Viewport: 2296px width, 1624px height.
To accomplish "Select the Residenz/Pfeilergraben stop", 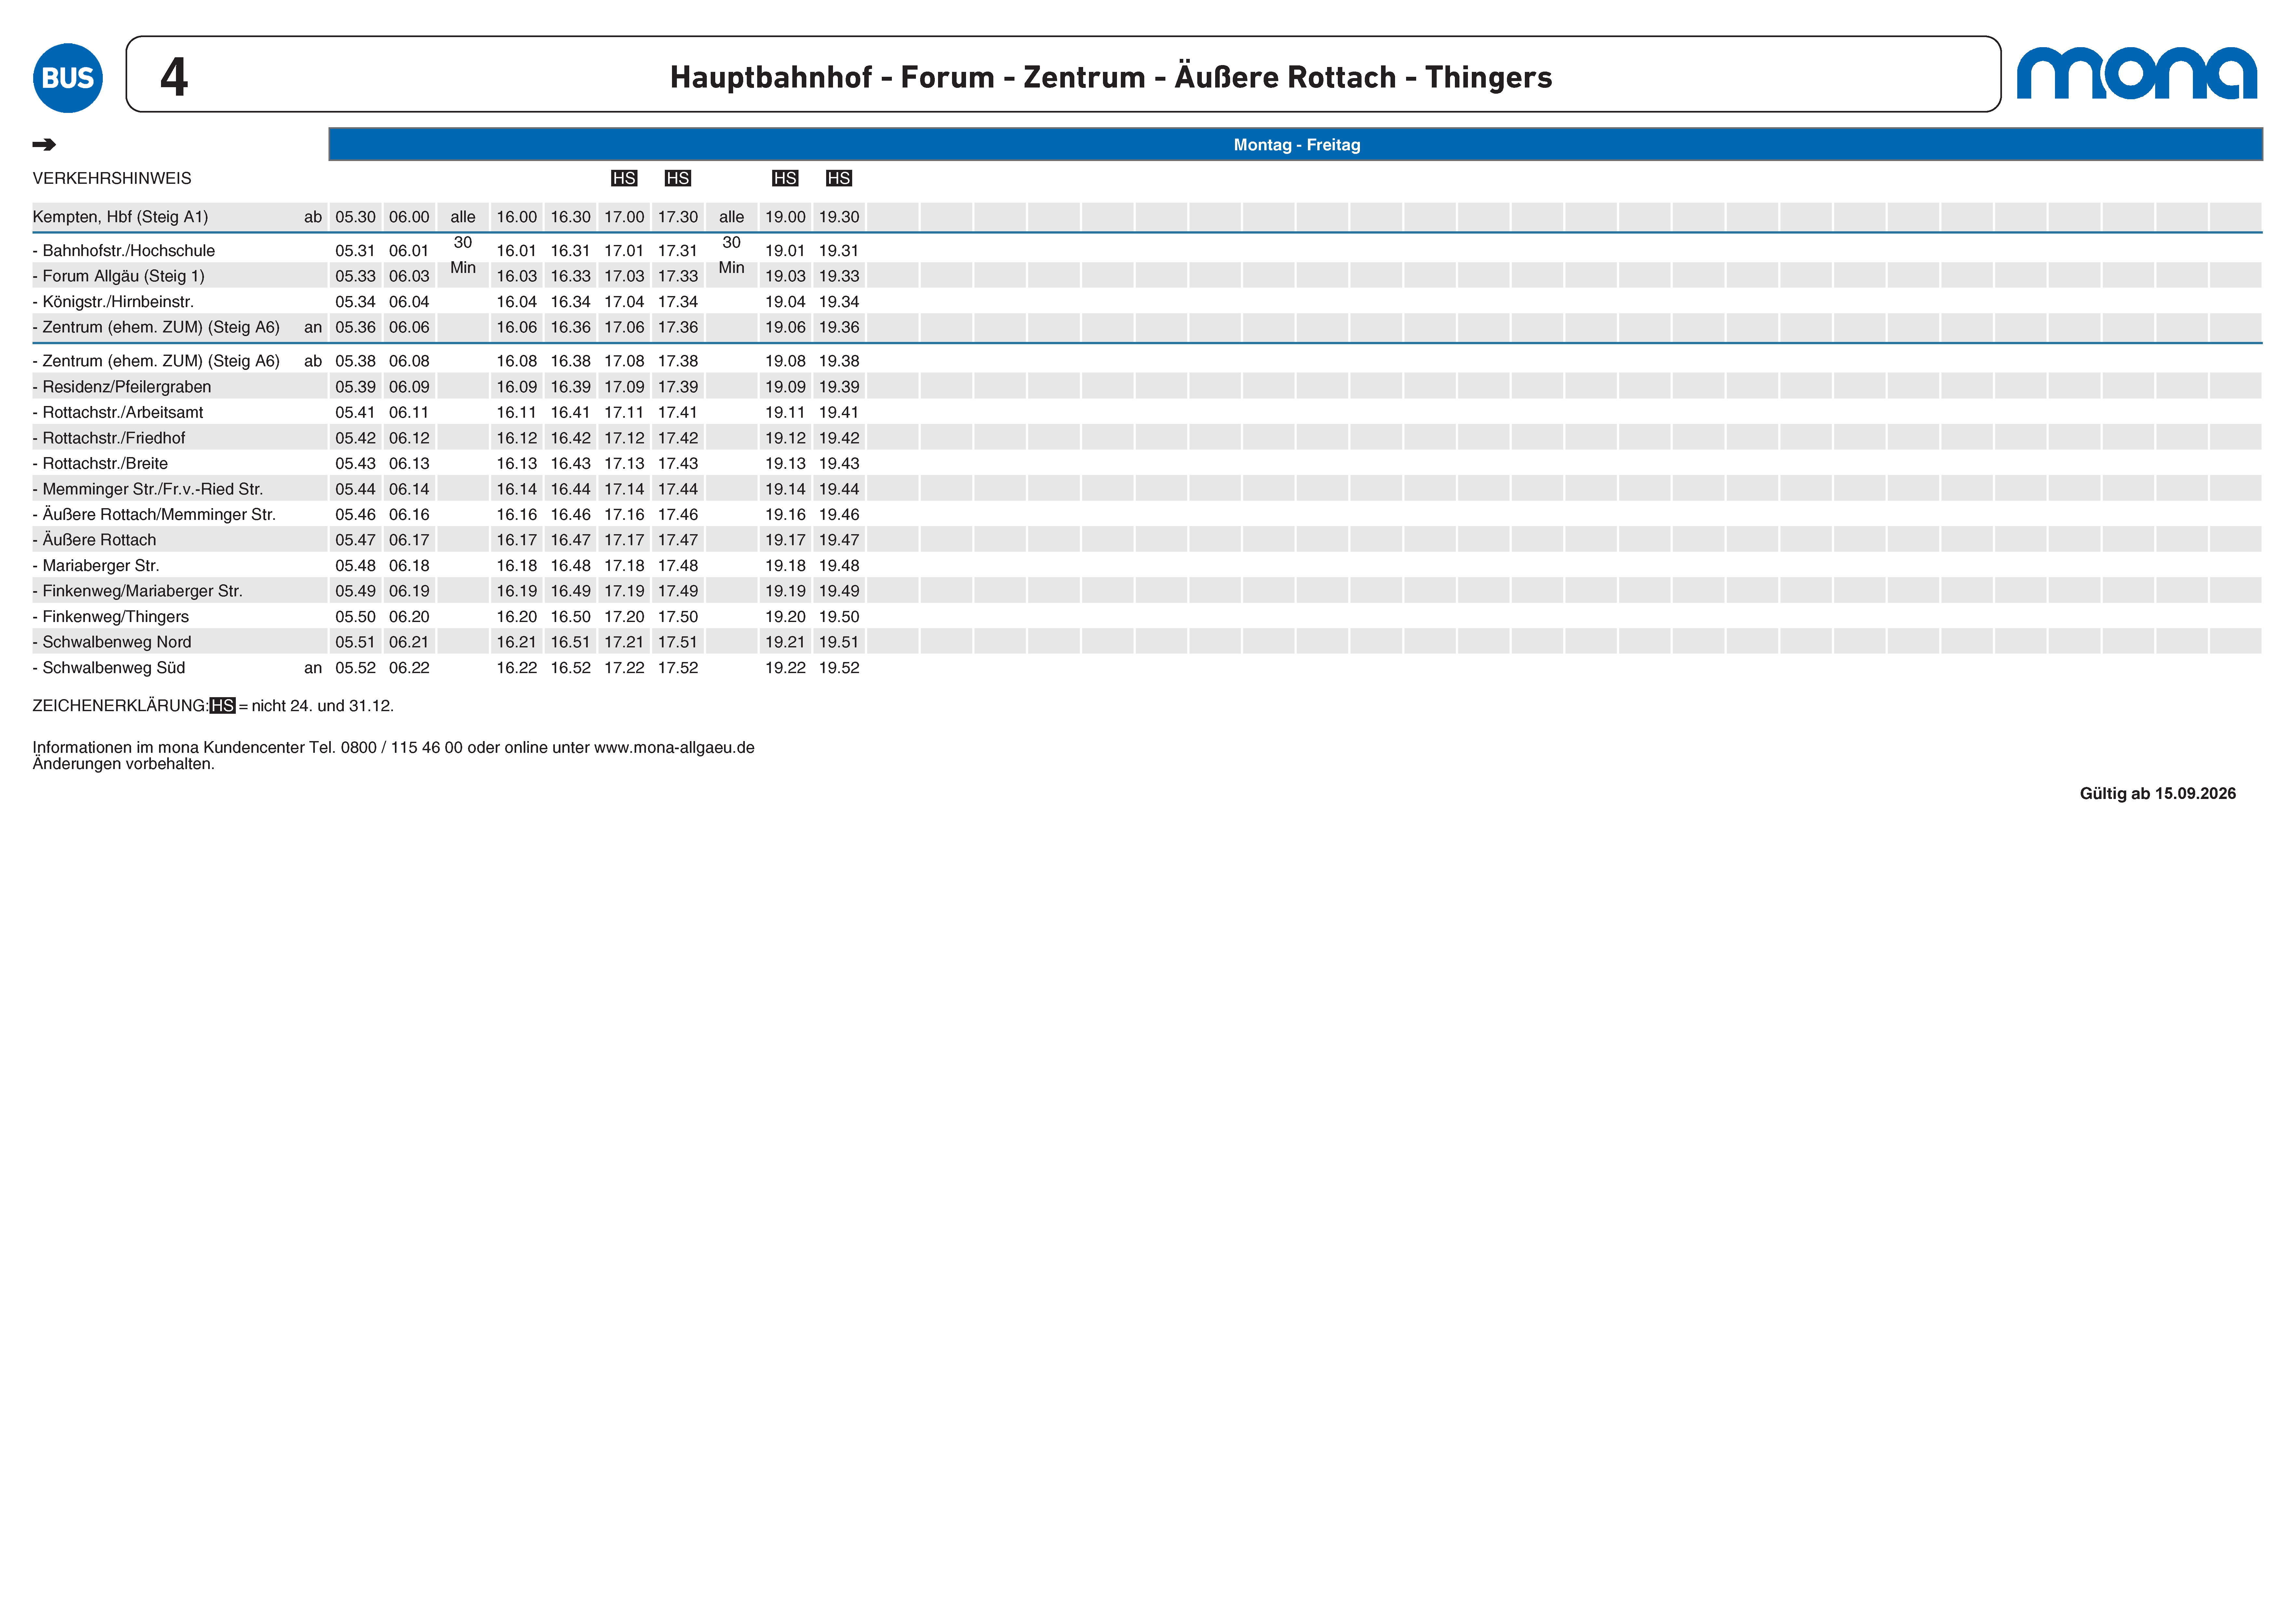I will 122,387.
